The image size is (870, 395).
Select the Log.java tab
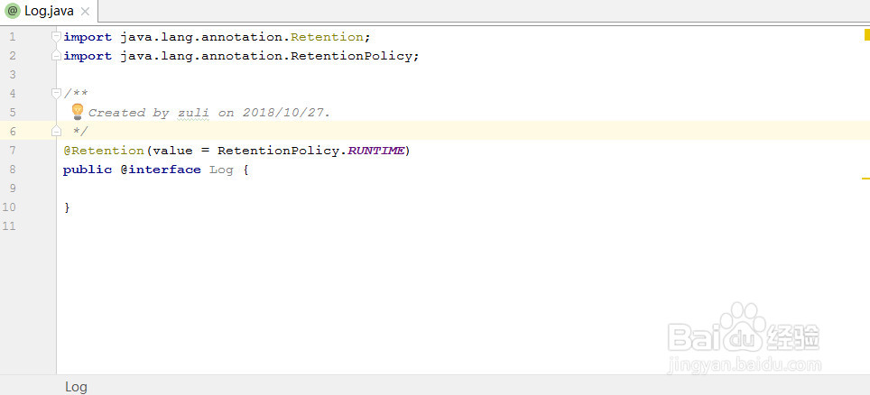click(x=49, y=11)
